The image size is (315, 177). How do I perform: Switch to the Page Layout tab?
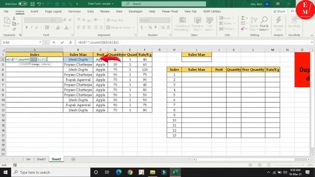point(53,11)
